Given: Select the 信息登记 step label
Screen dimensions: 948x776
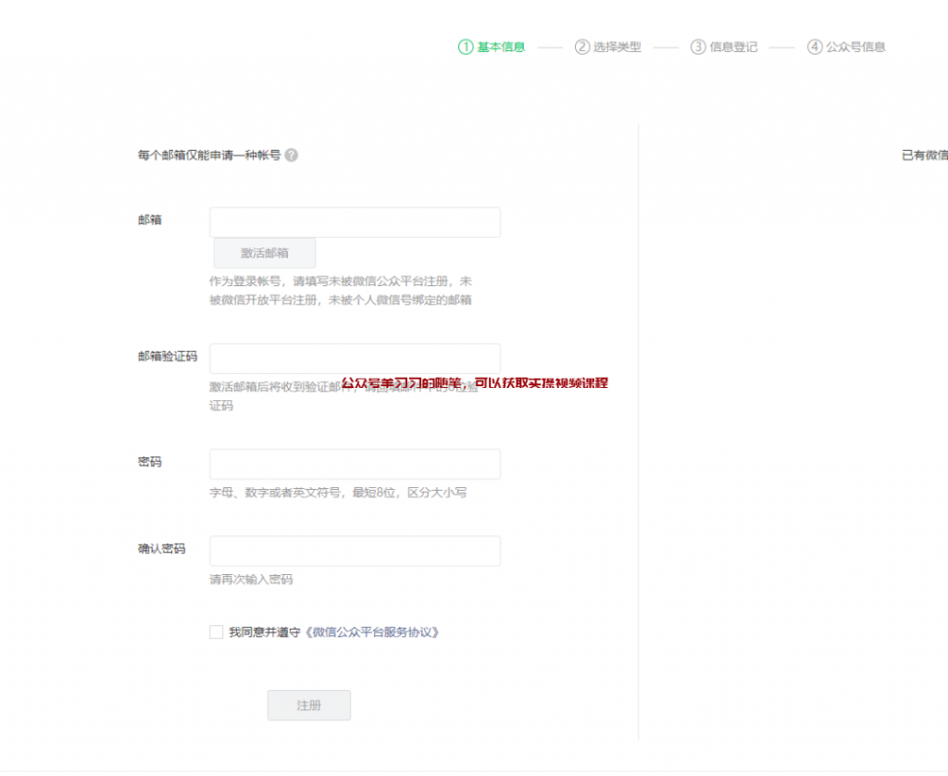Looking at the screenshot, I should coord(730,46).
